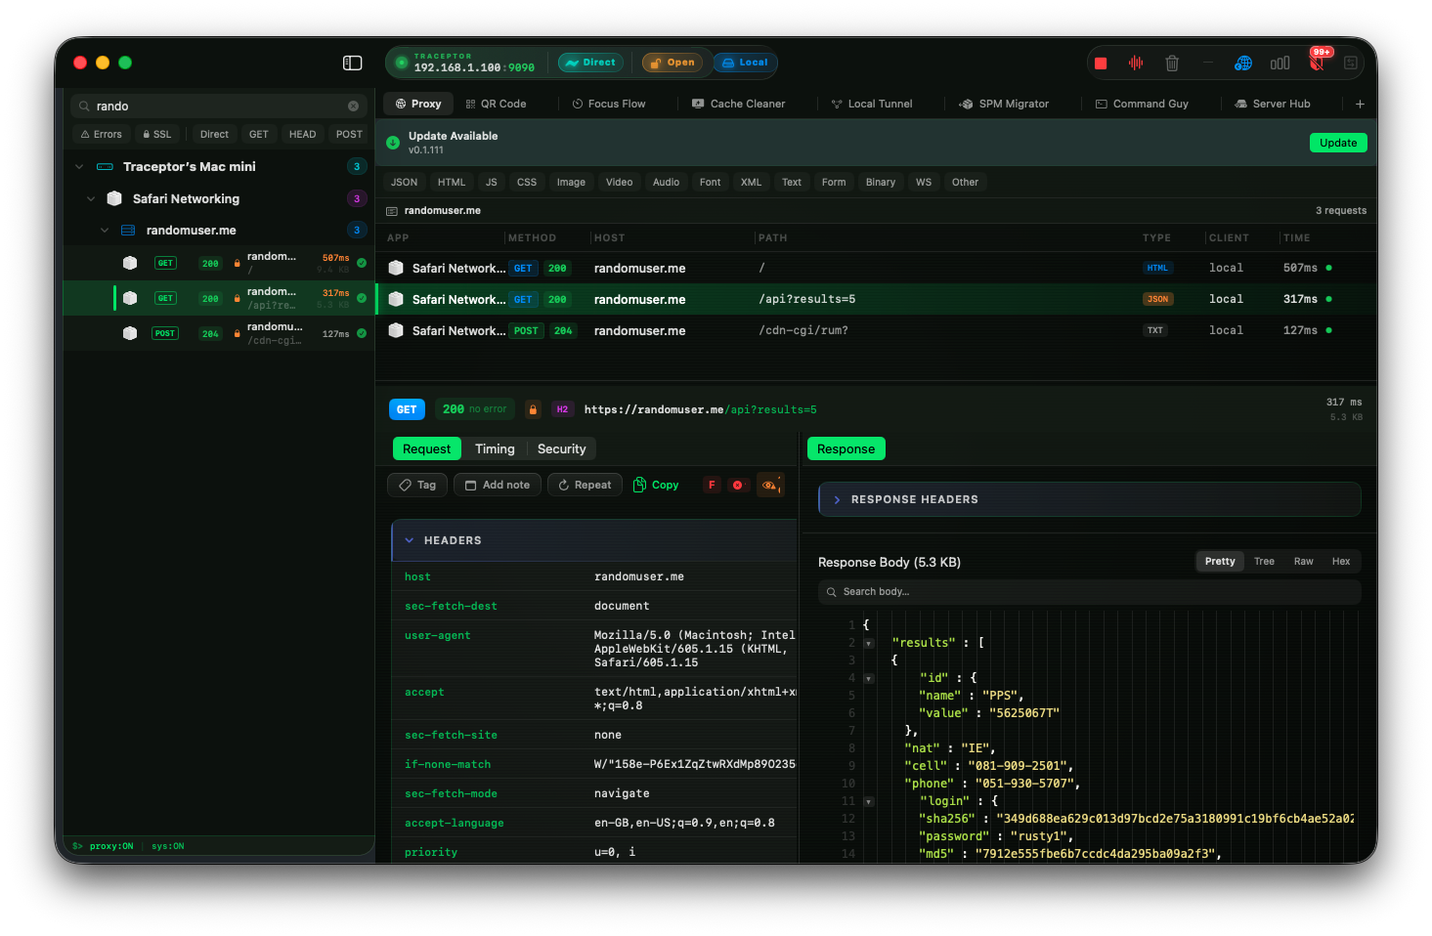Click the rando sidebar search field
1432x936 pixels.
click(219, 106)
